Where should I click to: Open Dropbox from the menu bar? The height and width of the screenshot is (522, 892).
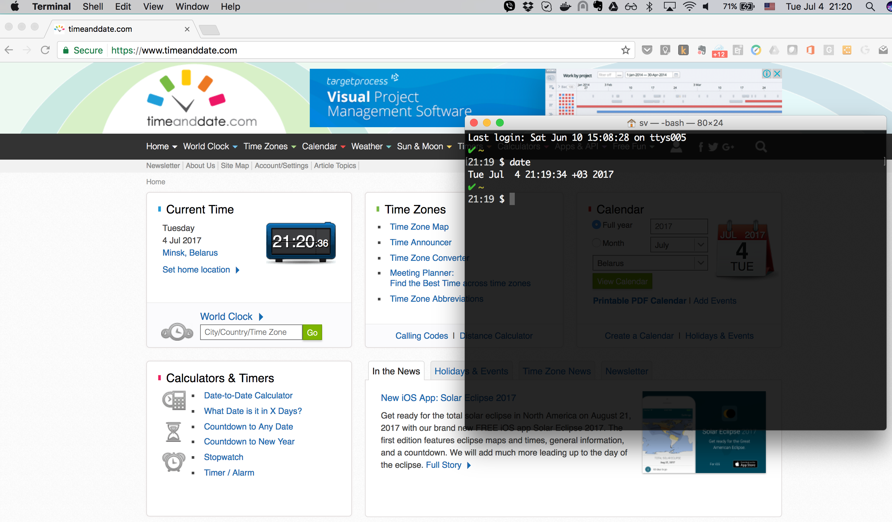click(528, 7)
